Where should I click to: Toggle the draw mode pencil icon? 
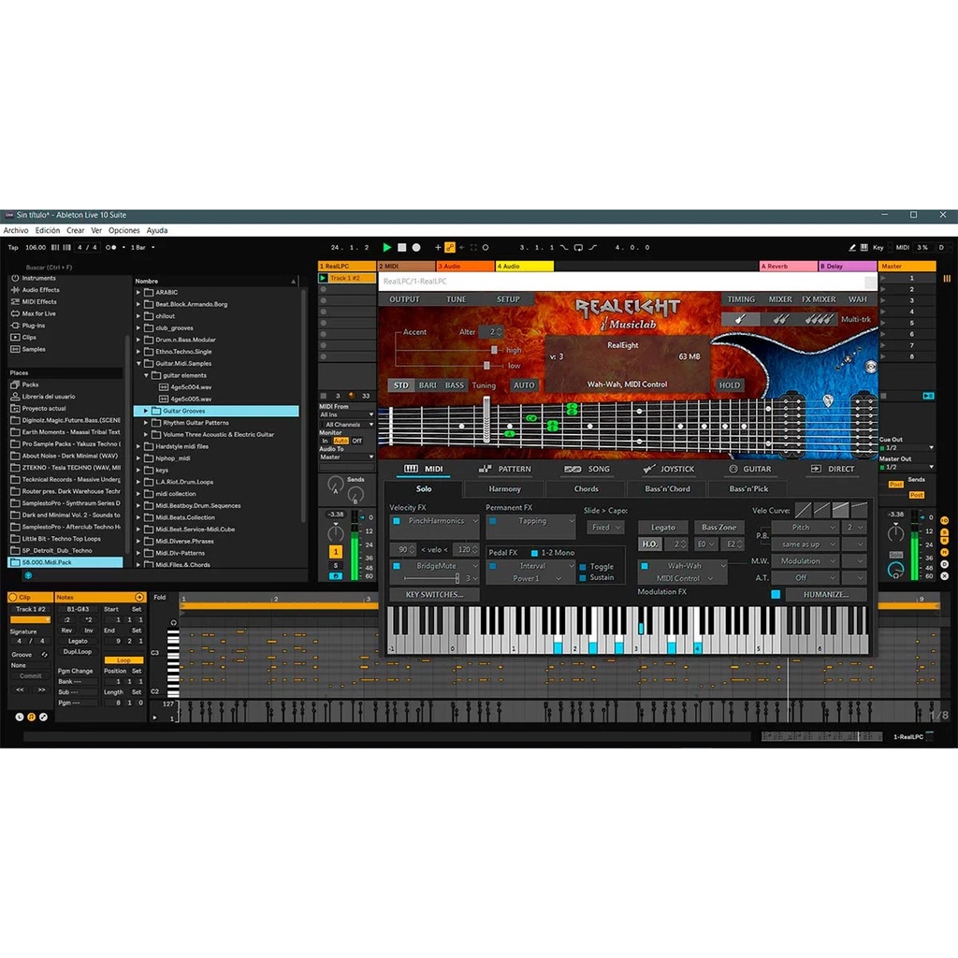pos(852,247)
